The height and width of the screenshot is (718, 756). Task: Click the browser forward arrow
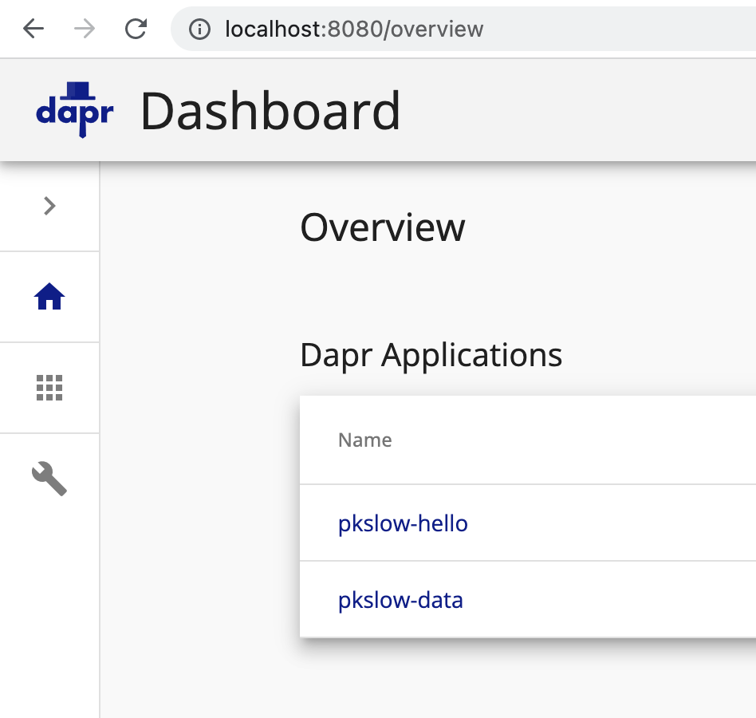(x=85, y=29)
